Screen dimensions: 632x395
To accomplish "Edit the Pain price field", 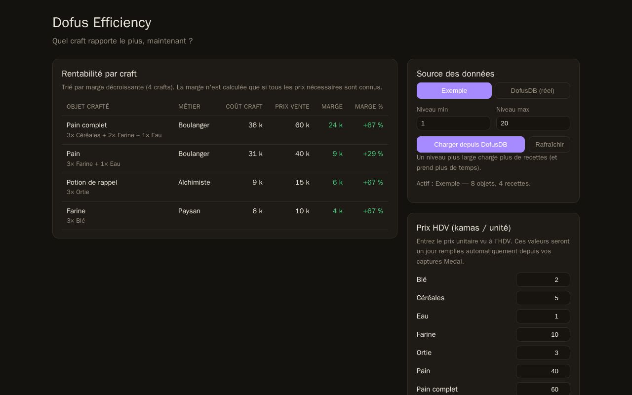I will coord(543,371).
